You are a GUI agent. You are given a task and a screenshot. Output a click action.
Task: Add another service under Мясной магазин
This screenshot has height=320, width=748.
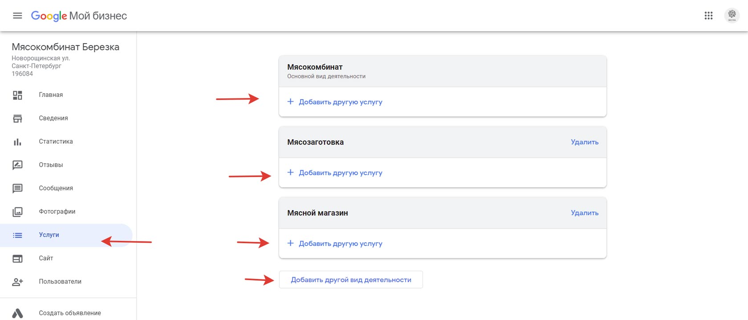tap(335, 244)
